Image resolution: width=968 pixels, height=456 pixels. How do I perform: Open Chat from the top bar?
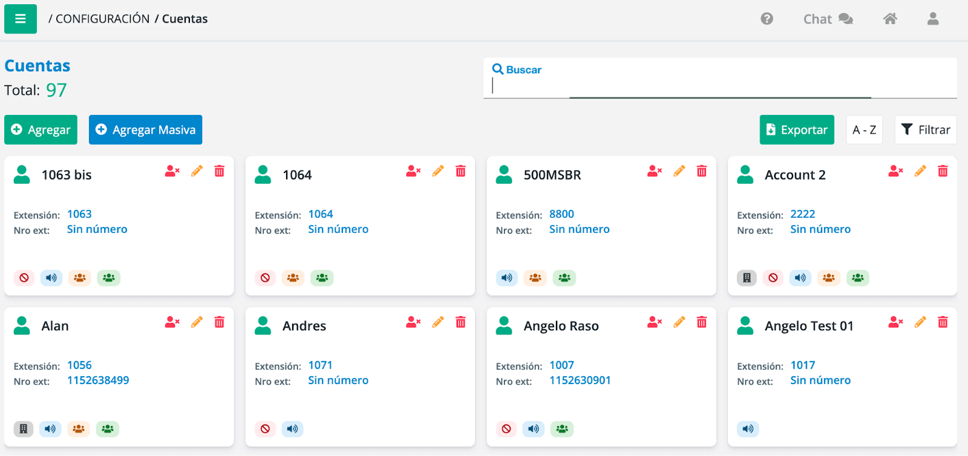pos(828,19)
